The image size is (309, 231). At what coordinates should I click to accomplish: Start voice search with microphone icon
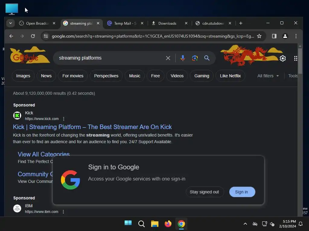[x=183, y=58]
